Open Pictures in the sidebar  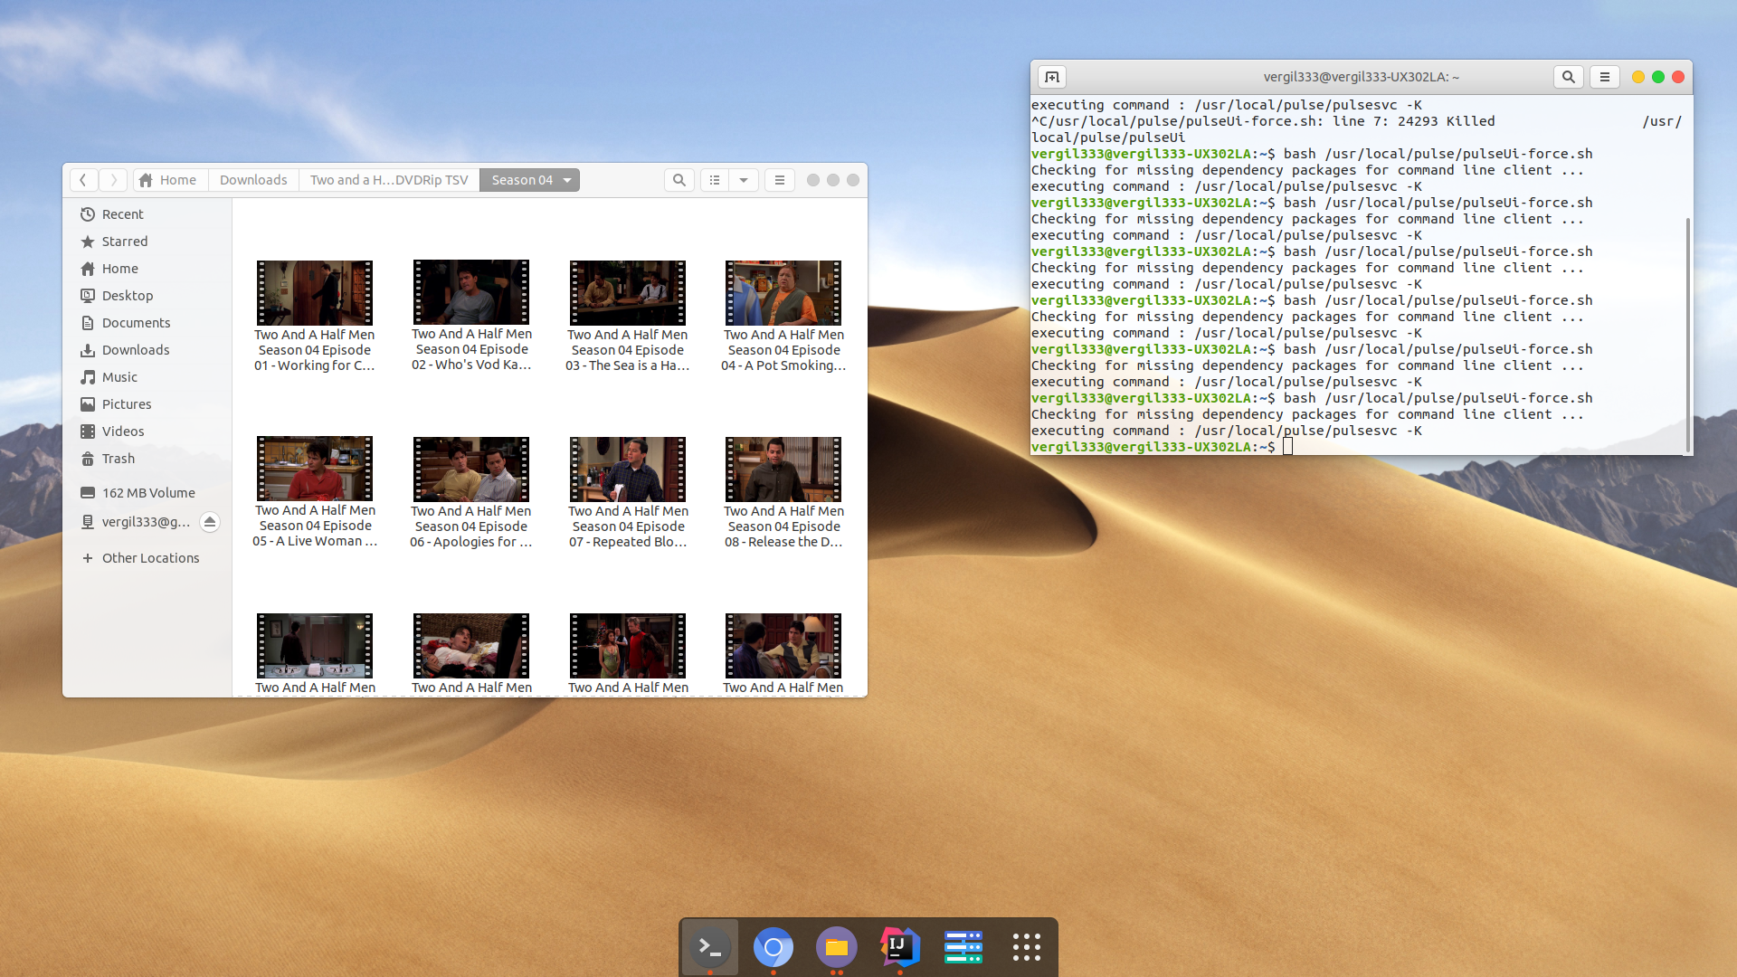pos(147,404)
